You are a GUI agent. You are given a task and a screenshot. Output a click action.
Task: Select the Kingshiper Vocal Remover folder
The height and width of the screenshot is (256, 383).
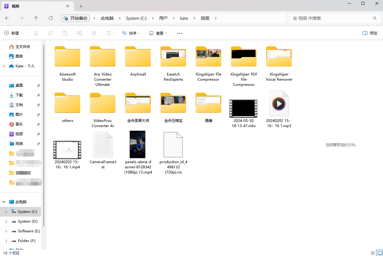(x=279, y=64)
